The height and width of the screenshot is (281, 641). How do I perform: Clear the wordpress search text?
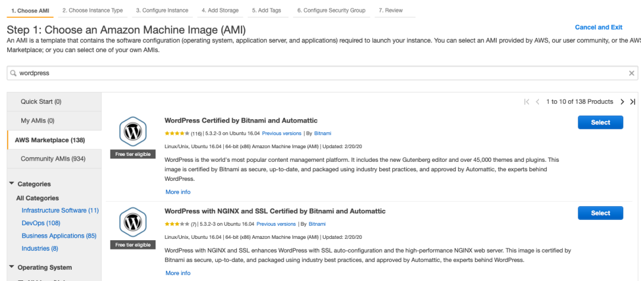coord(632,73)
